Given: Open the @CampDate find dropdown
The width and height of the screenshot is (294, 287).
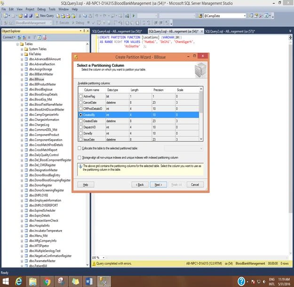Looking at the screenshot, I should coord(245,16).
